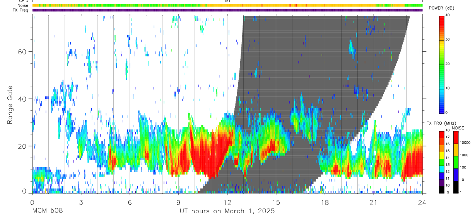Image resolution: width=475 pixels, height=219 pixels.
Task: Click the POWER (dB) color scale bar
Action: pos(441,64)
